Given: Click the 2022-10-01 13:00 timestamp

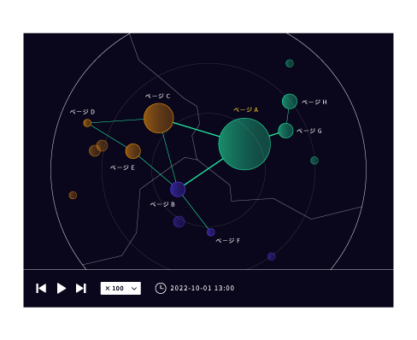Looking at the screenshot, I should coord(203,288).
